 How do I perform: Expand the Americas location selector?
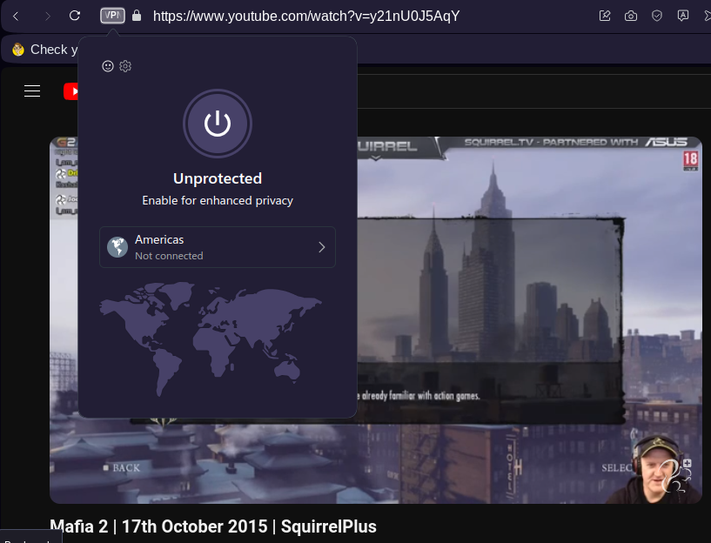click(218, 247)
